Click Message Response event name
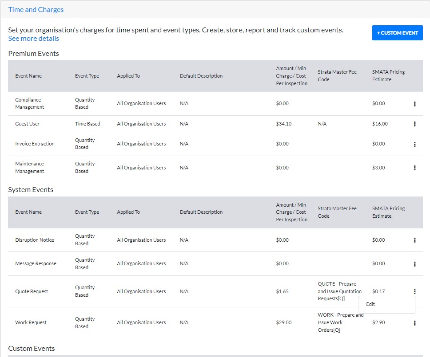 coord(36,263)
